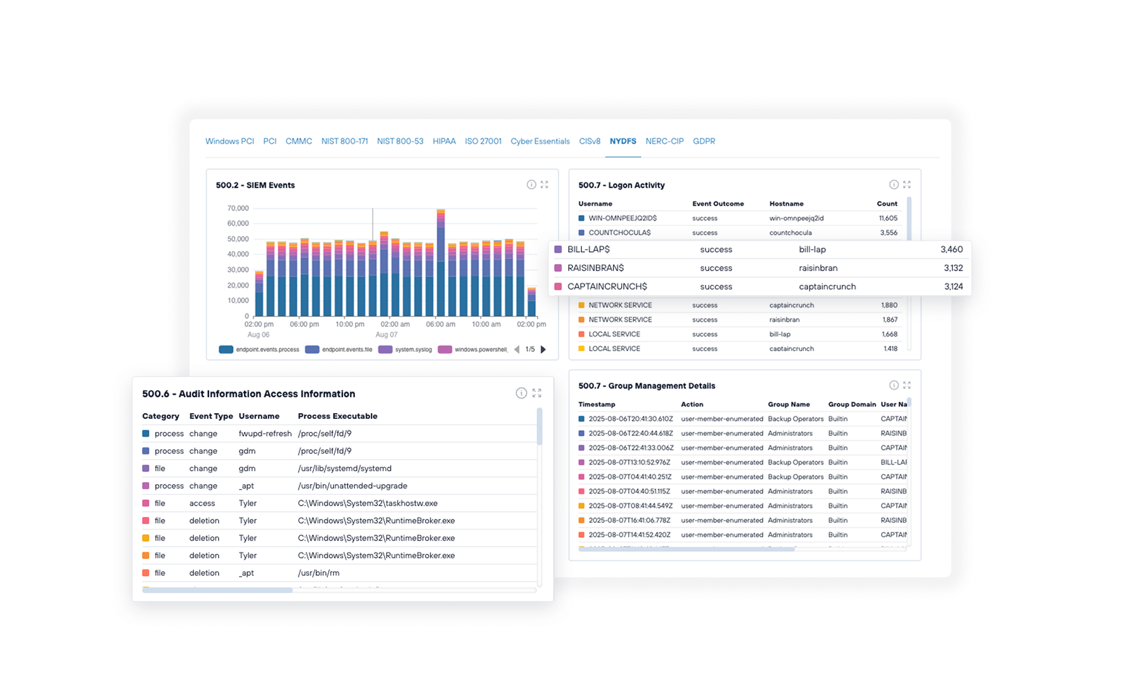
Task: Expand the Logon Activity panel to fullscreen
Action: pyautogui.click(x=907, y=184)
